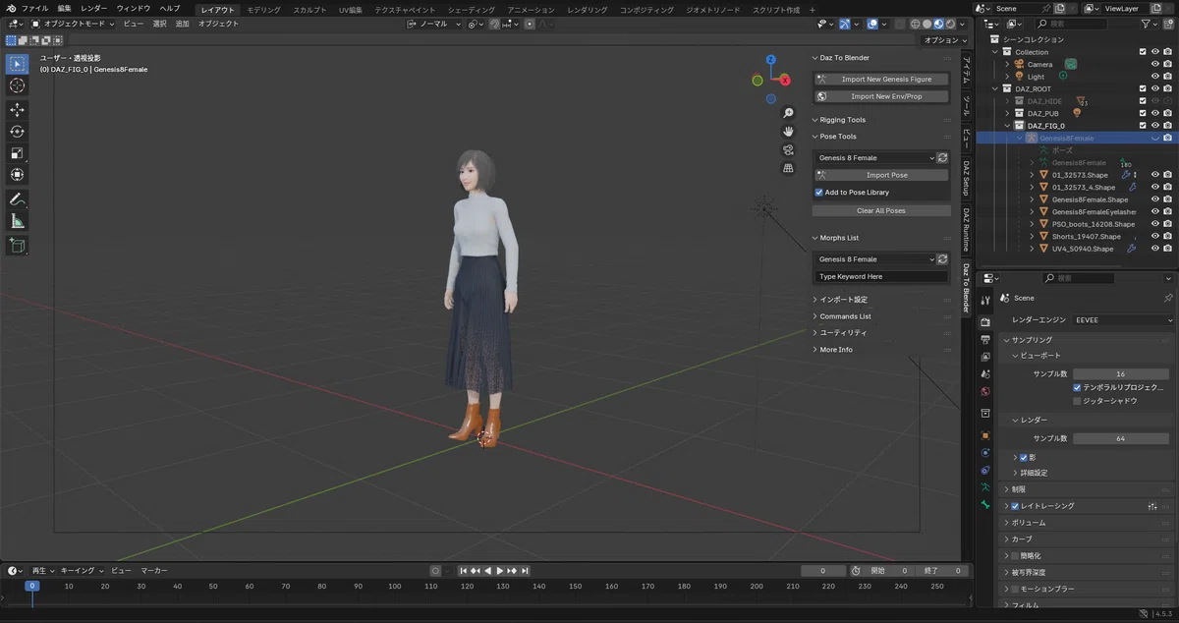Open the Object Data armature properties tab
This screenshot has width=1179, height=623.
(x=985, y=486)
